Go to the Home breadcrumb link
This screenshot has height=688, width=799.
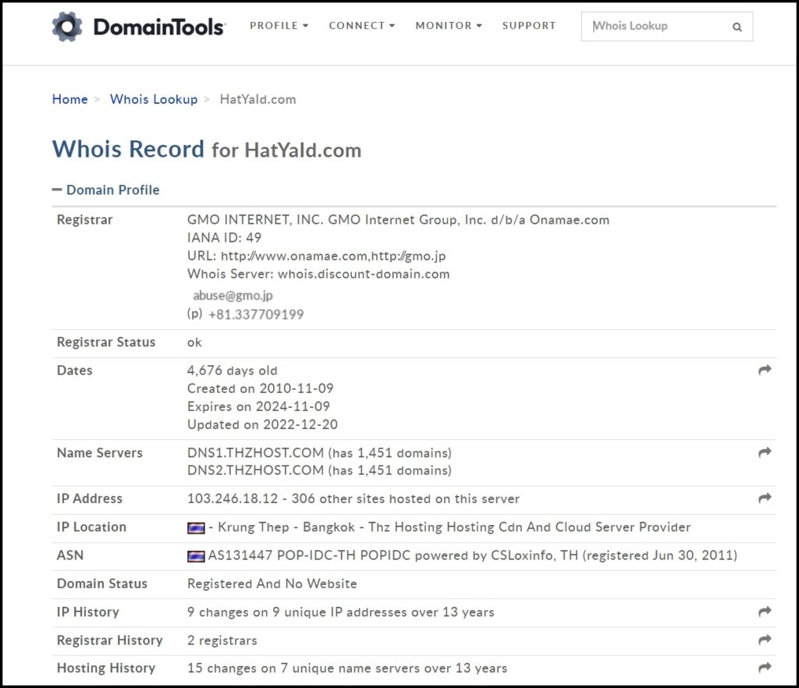tap(69, 99)
